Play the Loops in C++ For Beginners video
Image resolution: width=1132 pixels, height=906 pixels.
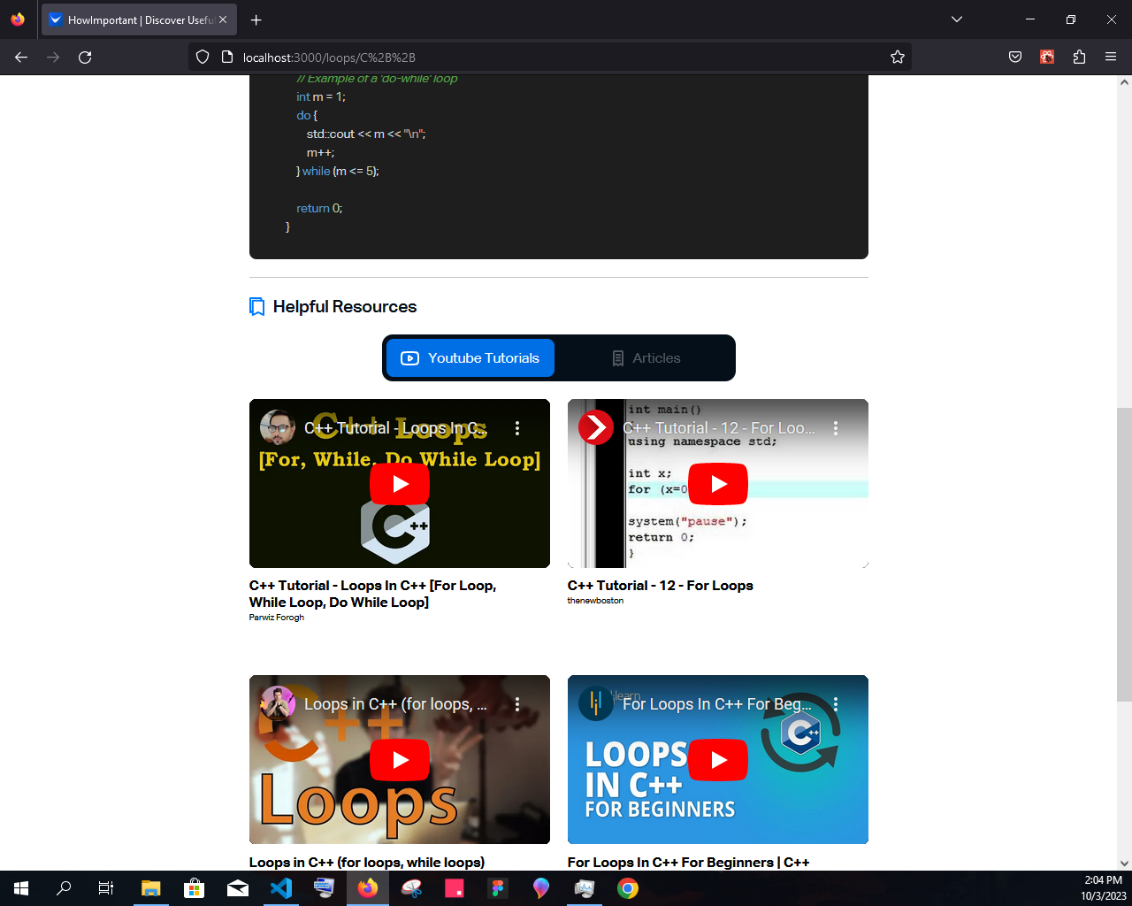tap(718, 760)
